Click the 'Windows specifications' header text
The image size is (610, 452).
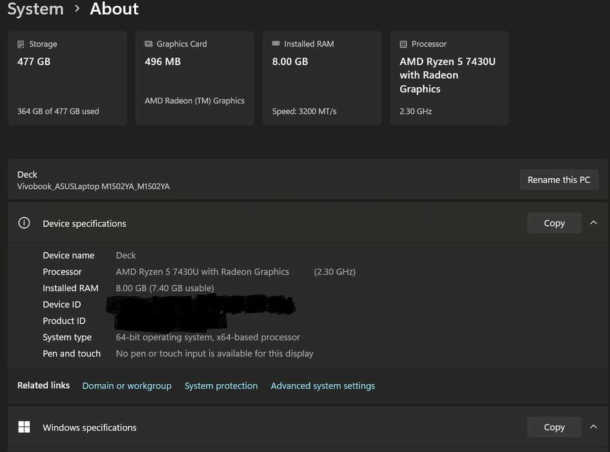(90, 427)
